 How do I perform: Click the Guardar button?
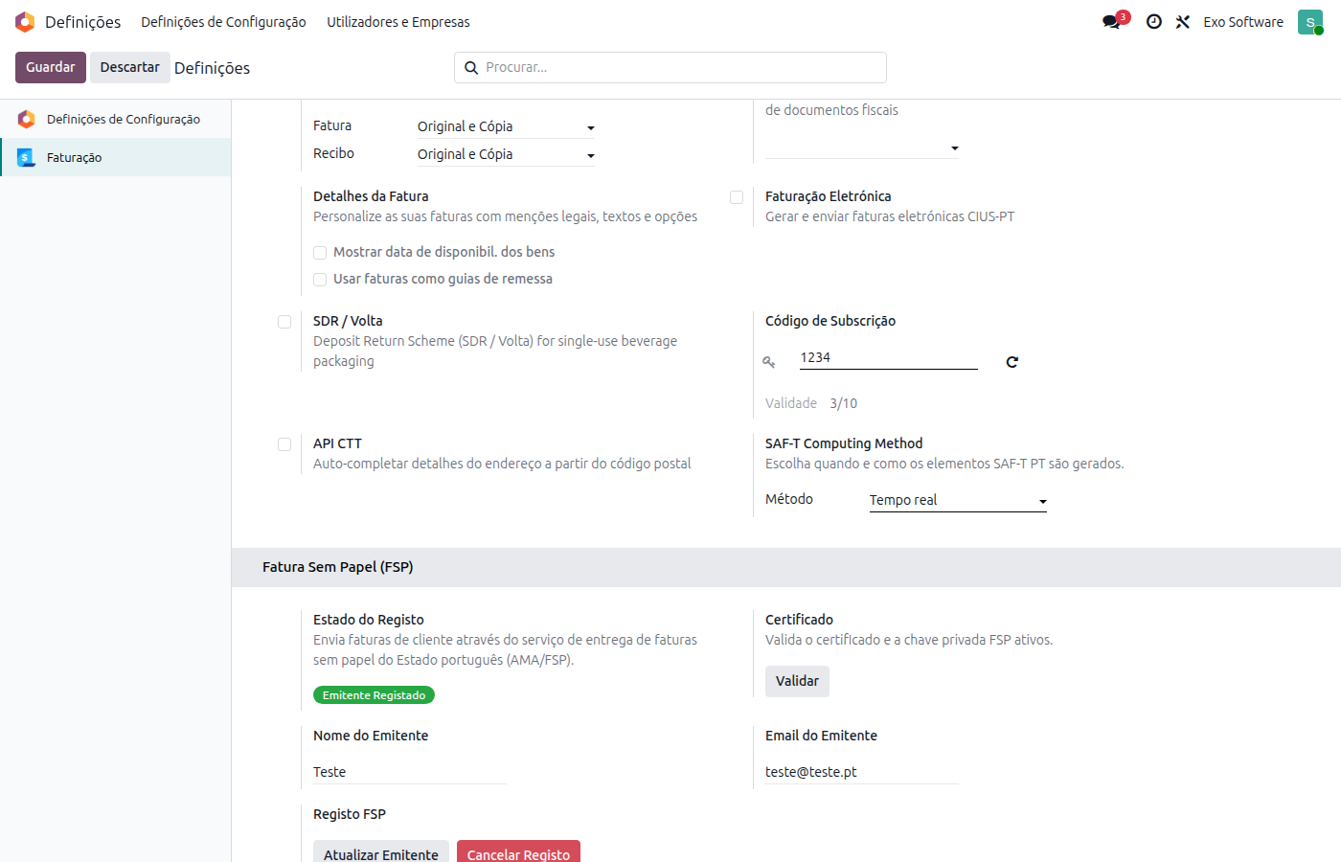[51, 67]
